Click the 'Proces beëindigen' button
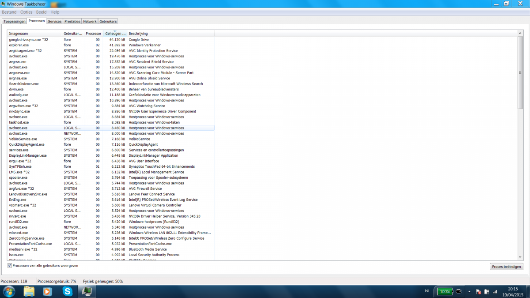 [507, 267]
